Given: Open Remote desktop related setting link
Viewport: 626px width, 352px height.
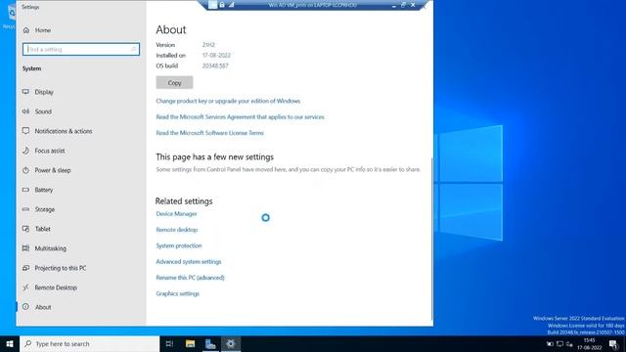Looking at the screenshot, I should (176, 230).
